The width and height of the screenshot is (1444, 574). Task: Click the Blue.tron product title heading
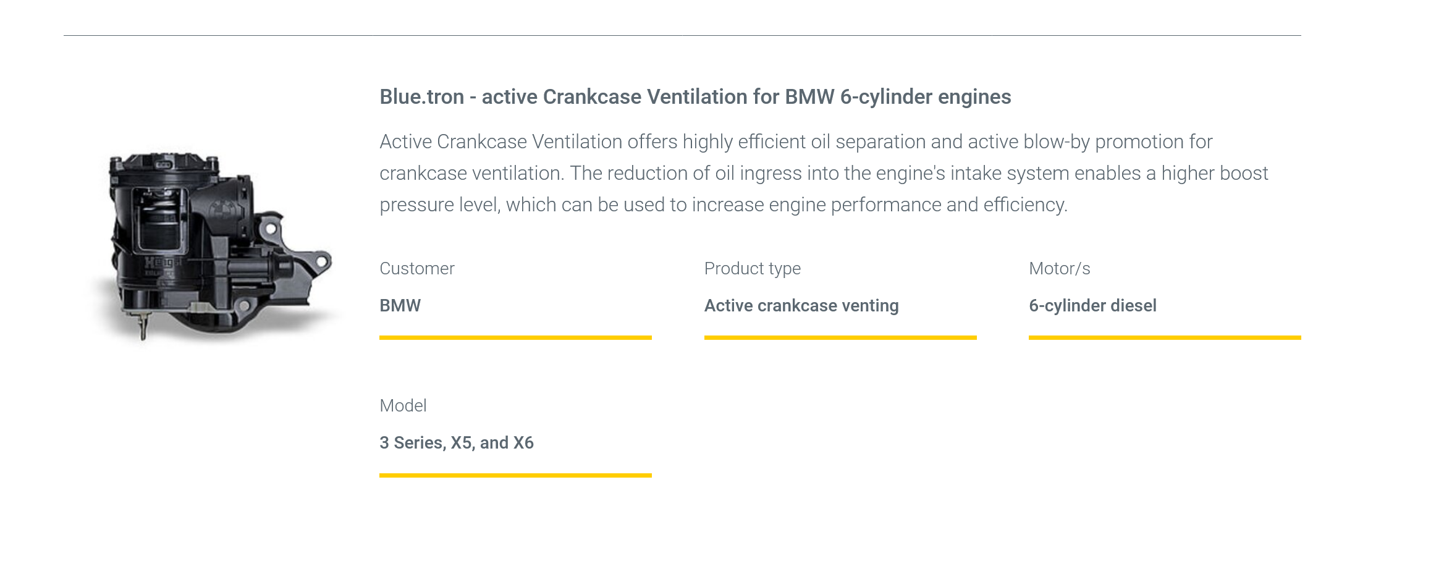(695, 97)
